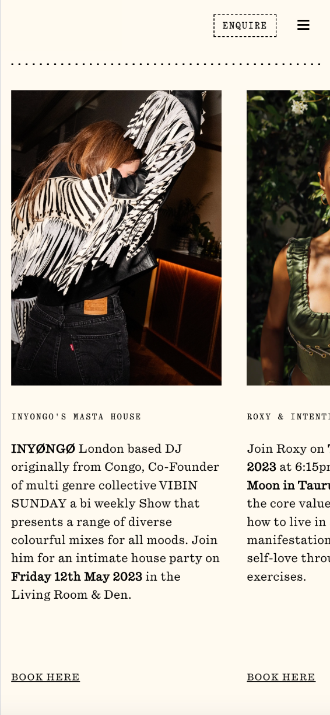
Task: Click the ENQUIRE dashed button
Action: pyautogui.click(x=245, y=26)
